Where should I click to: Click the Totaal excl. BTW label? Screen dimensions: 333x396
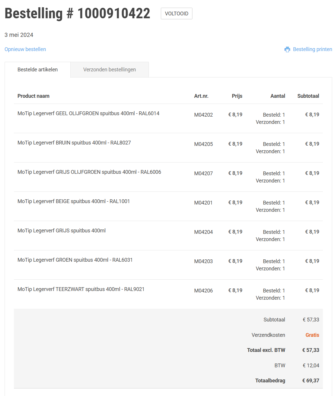pos(266,350)
